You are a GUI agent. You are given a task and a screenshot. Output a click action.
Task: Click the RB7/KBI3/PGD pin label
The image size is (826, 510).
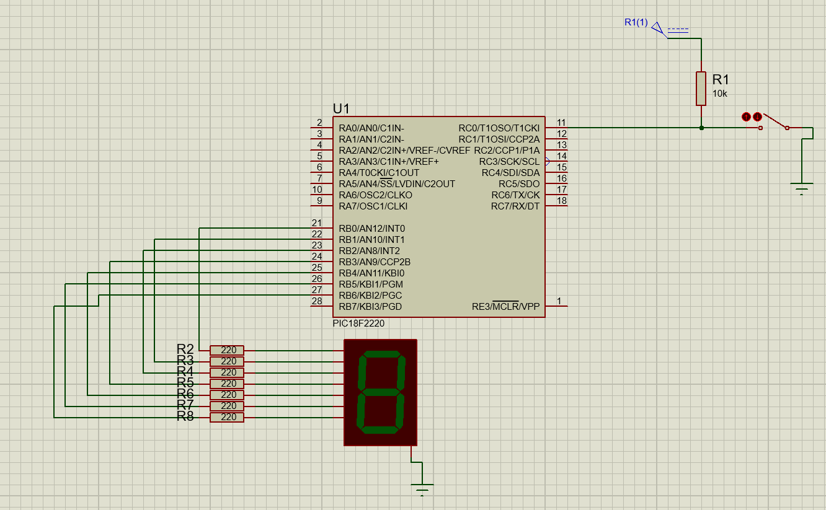pos(370,307)
